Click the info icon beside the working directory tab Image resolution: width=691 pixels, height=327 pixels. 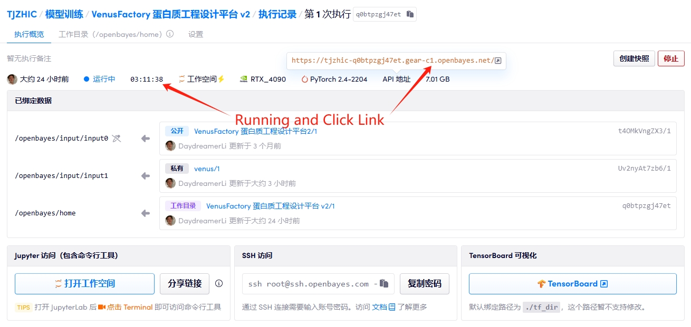[x=170, y=34]
